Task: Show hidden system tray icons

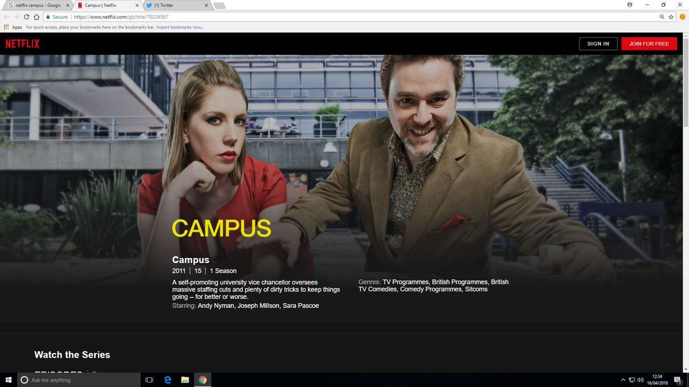Action: pyautogui.click(x=623, y=380)
